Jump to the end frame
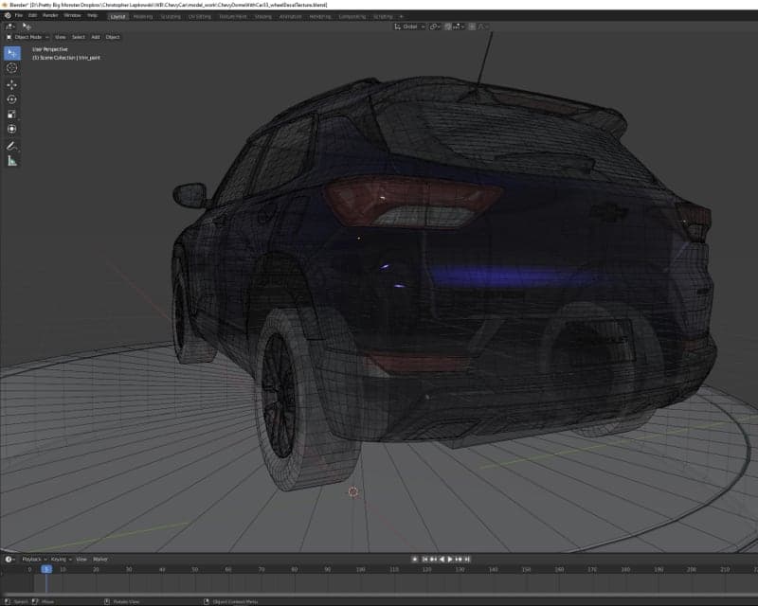 [x=467, y=559]
